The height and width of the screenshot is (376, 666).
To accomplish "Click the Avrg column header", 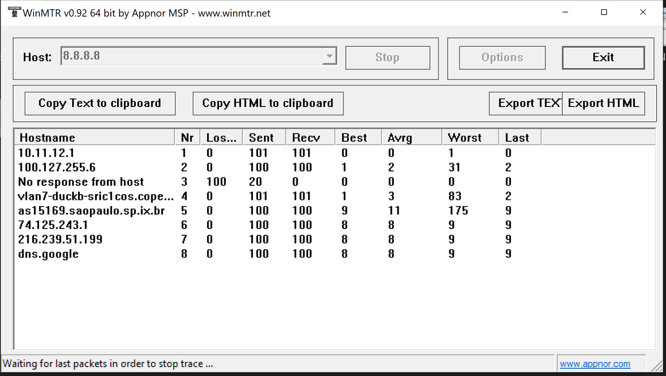I will pyautogui.click(x=411, y=138).
